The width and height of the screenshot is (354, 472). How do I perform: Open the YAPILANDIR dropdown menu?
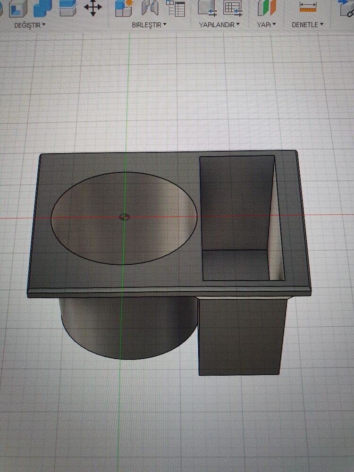pos(219,25)
